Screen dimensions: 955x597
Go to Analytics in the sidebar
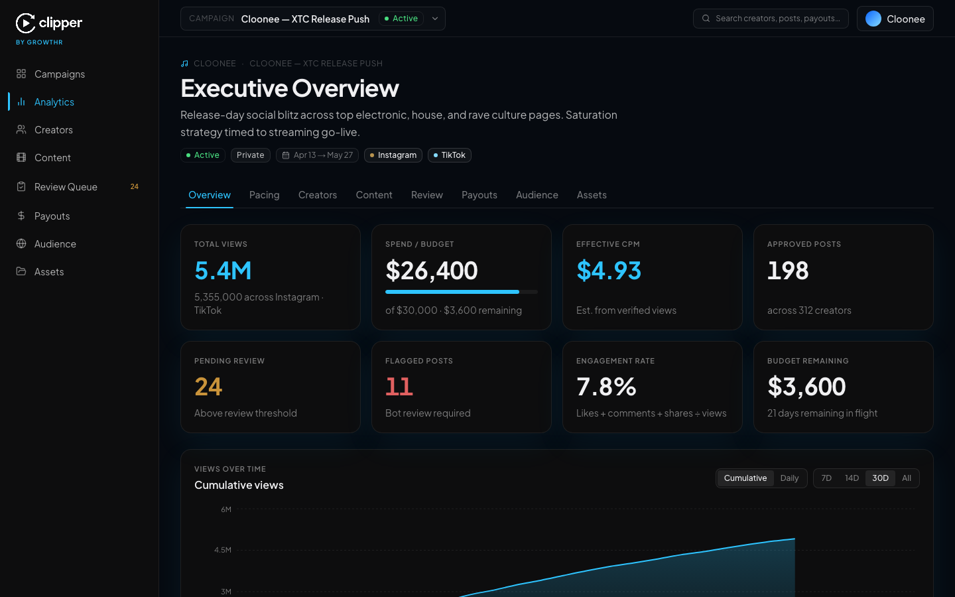coord(80,101)
